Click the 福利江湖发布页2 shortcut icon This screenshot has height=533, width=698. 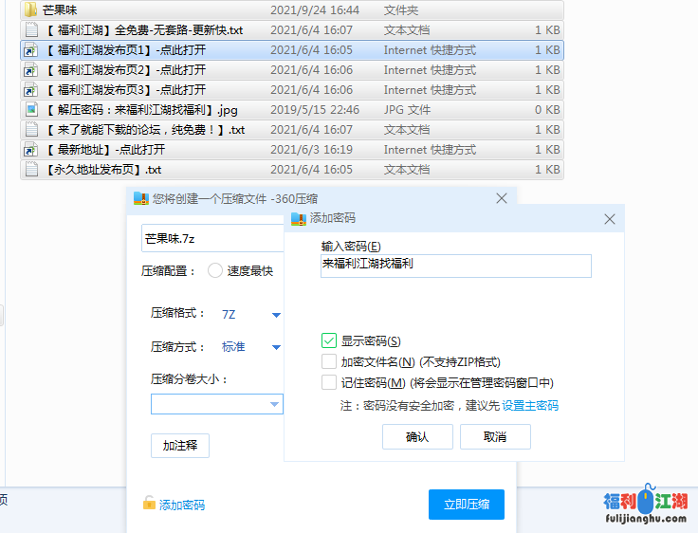coord(30,70)
